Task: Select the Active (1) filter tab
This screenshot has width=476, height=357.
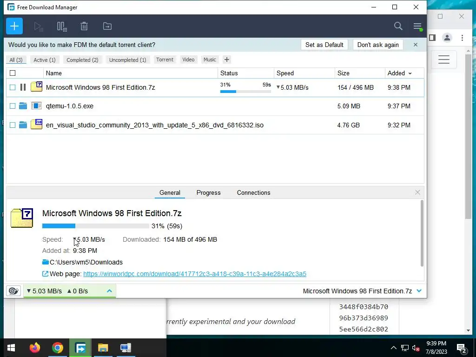Action: pyautogui.click(x=45, y=60)
